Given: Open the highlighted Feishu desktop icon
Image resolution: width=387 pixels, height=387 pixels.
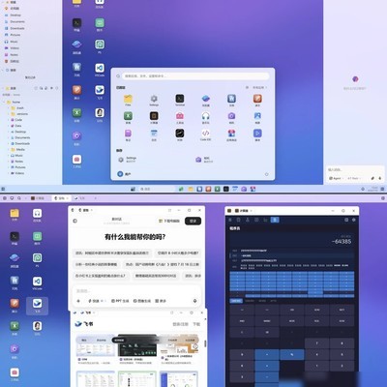Looking at the screenshot, I should [x=37, y=306].
